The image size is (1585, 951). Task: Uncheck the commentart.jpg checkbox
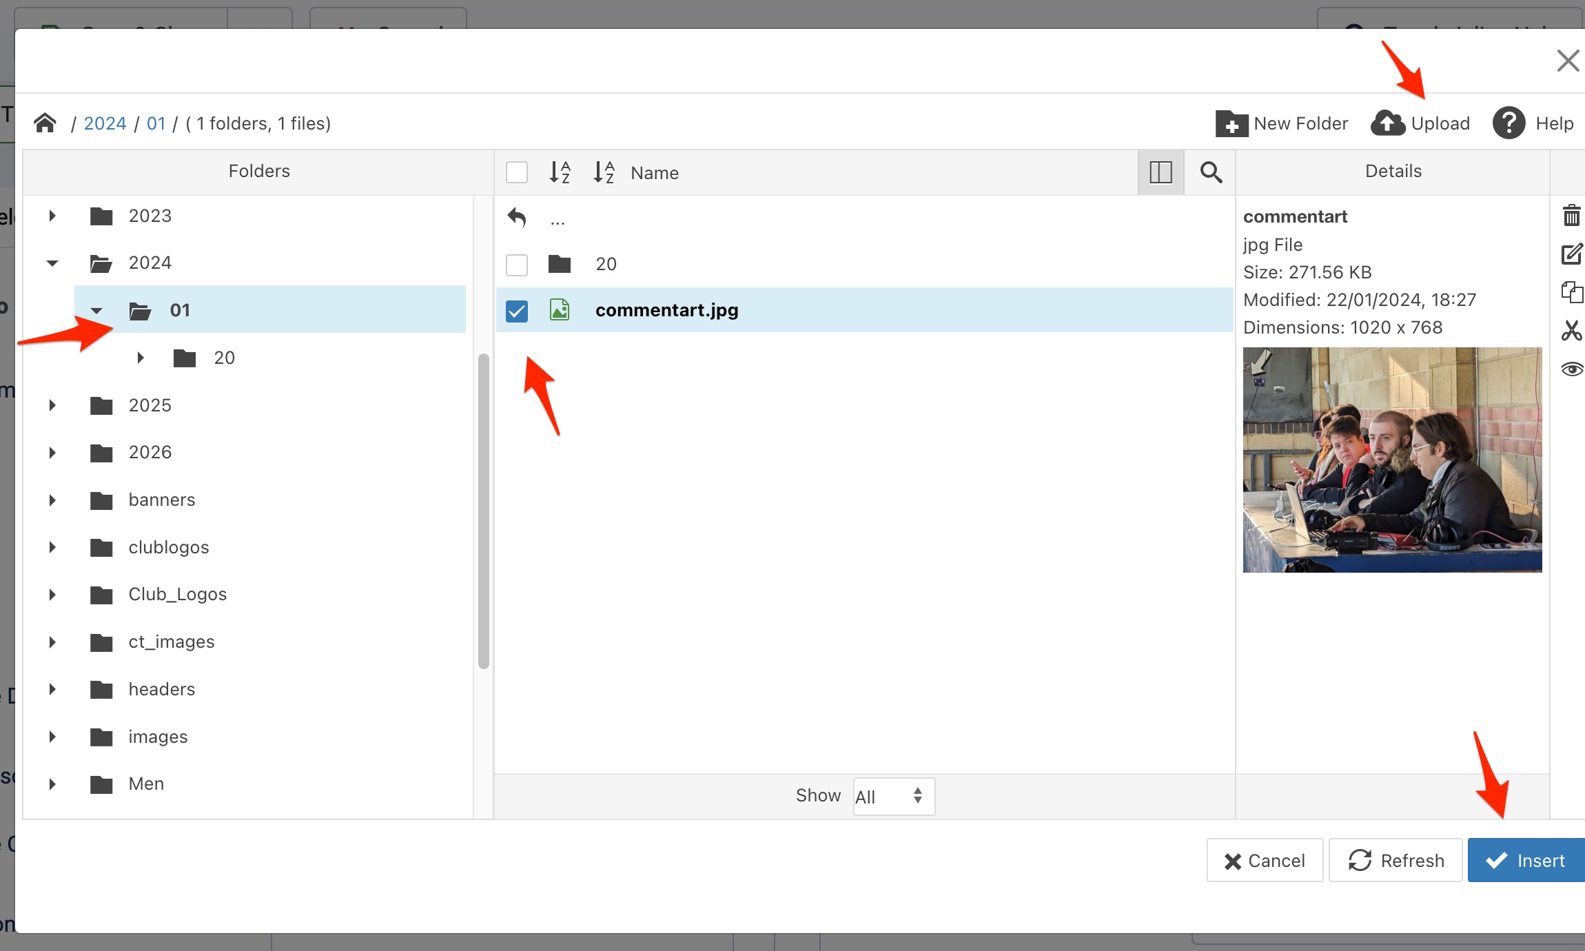point(517,311)
